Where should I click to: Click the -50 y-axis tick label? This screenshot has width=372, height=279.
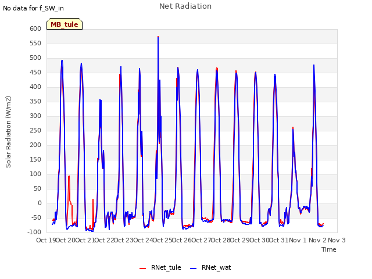37,218
